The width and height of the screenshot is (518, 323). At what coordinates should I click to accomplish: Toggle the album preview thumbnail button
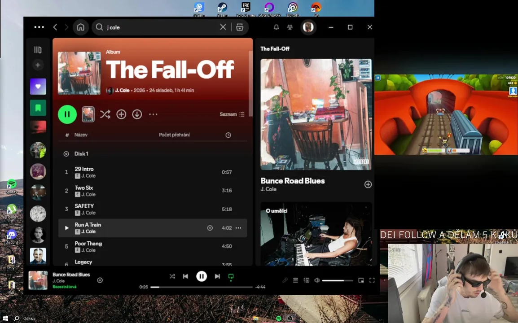[88, 114]
